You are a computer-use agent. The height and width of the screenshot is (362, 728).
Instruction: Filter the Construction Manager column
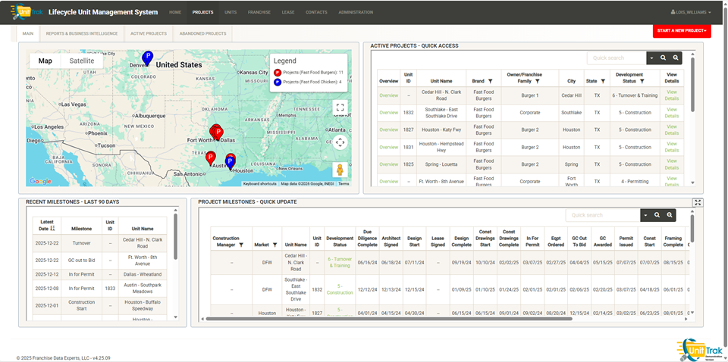click(x=240, y=245)
